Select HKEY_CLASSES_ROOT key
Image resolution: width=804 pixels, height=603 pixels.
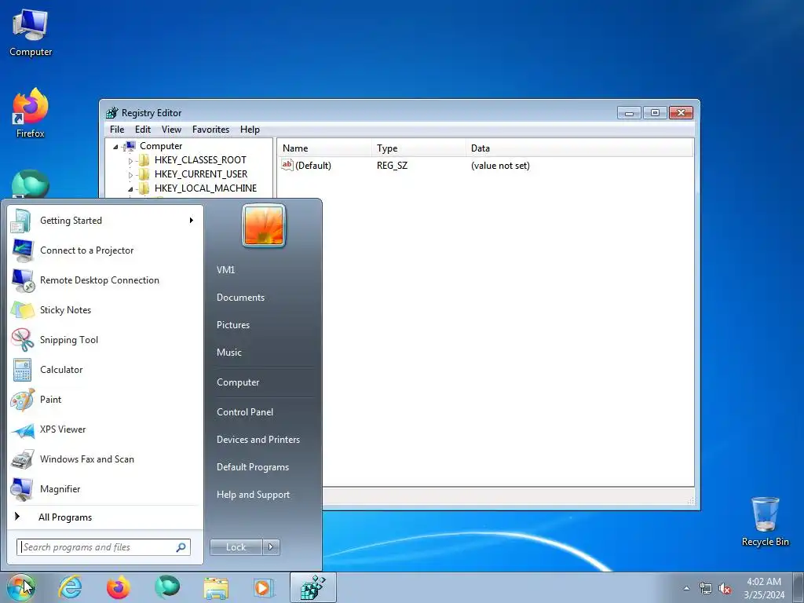[x=200, y=160]
